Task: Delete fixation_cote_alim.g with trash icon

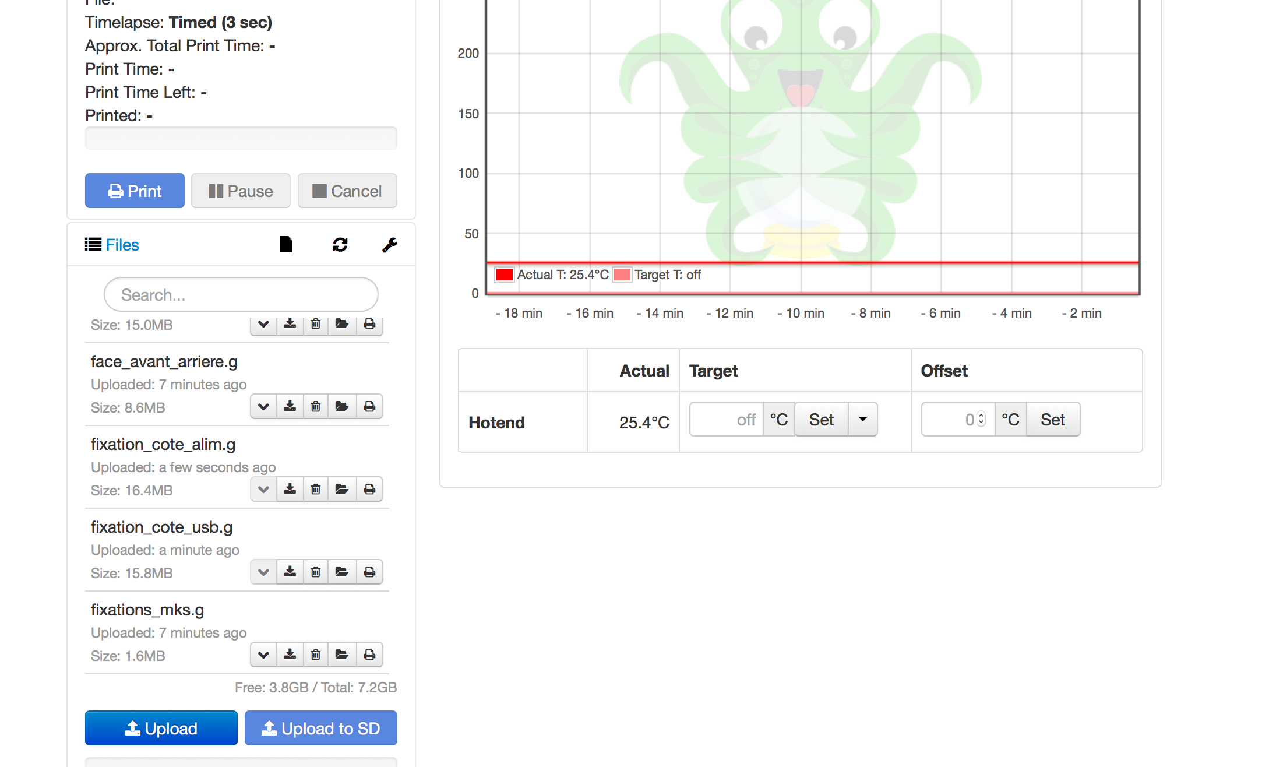Action: (x=316, y=489)
